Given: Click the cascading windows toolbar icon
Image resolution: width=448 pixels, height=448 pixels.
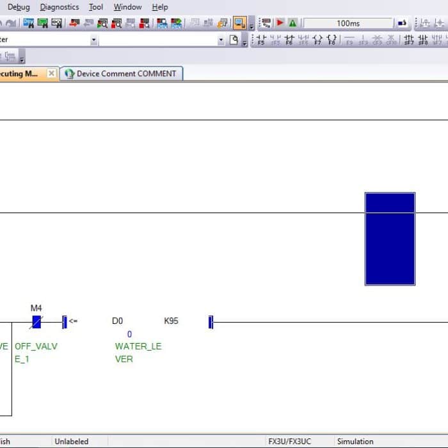Looking at the screenshot, I should pyautogui.click(x=222, y=23).
